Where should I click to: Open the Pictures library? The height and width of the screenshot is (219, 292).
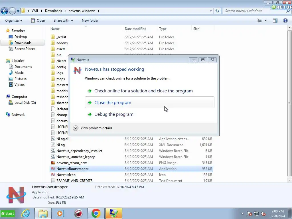(21, 79)
